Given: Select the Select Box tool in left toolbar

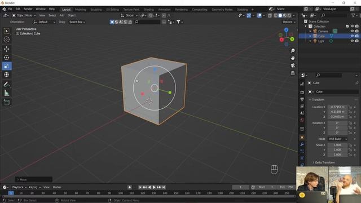Looking at the screenshot, I should pyautogui.click(x=7, y=31).
